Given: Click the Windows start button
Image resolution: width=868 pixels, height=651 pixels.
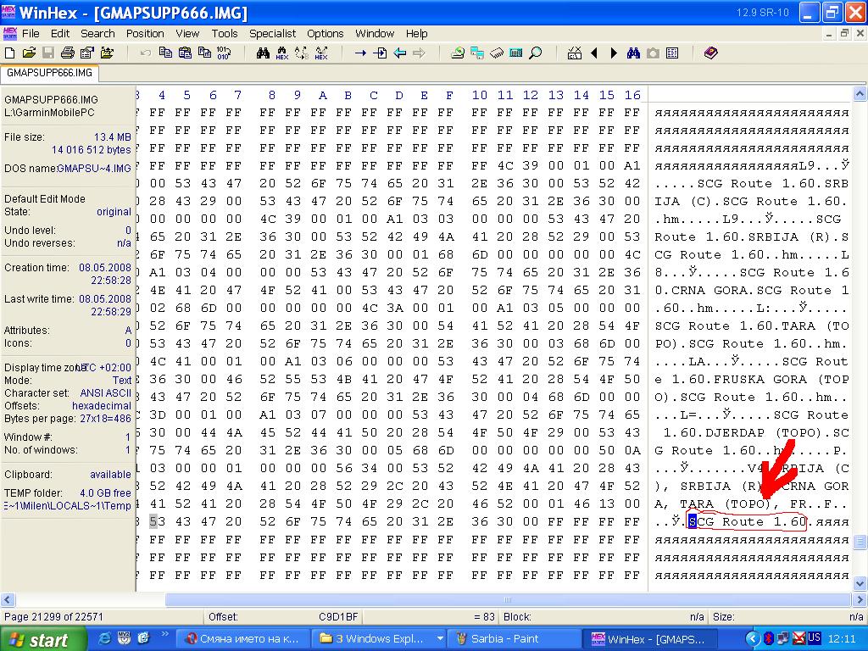Looking at the screenshot, I should point(42,638).
